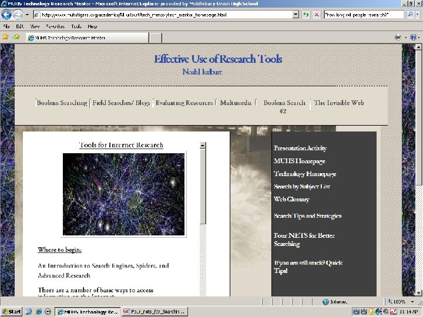Click the Web Glossary link
This screenshot has width=423, height=317.
(291, 199)
